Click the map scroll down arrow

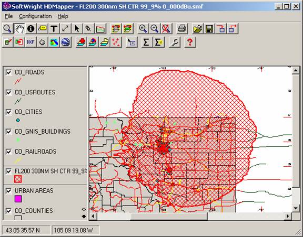pos(296,208)
